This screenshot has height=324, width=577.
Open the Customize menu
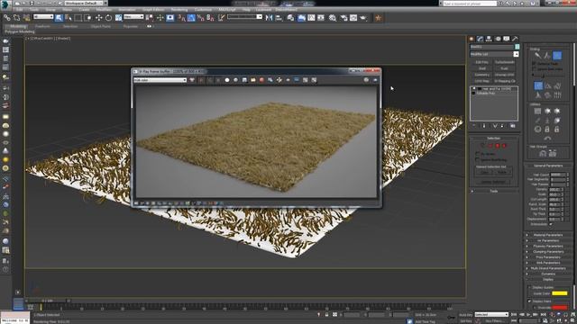coord(203,10)
